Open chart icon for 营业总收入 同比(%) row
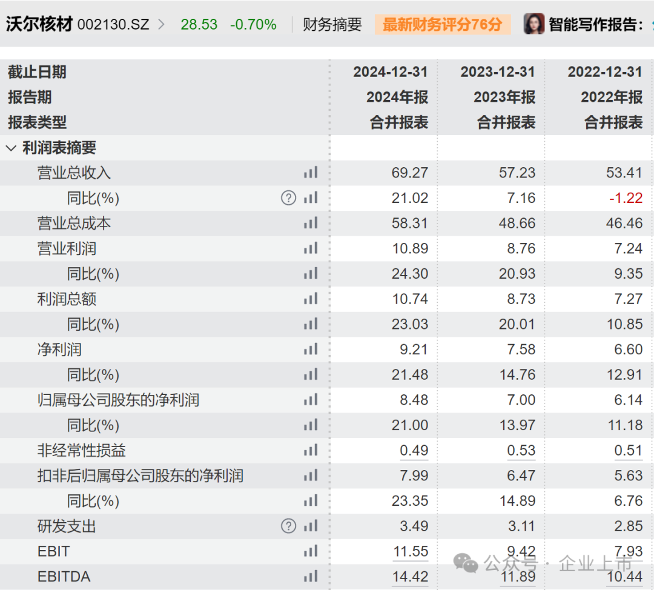654x590 pixels. [311, 198]
